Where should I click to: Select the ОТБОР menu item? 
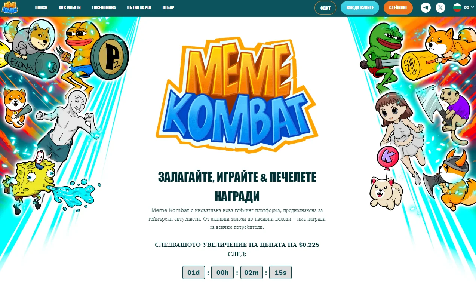(168, 8)
